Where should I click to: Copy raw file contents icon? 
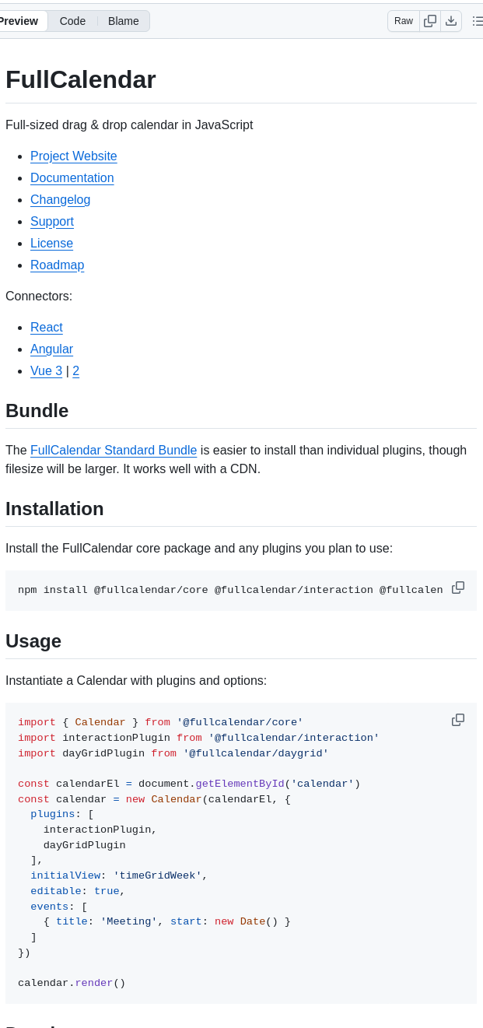(430, 21)
